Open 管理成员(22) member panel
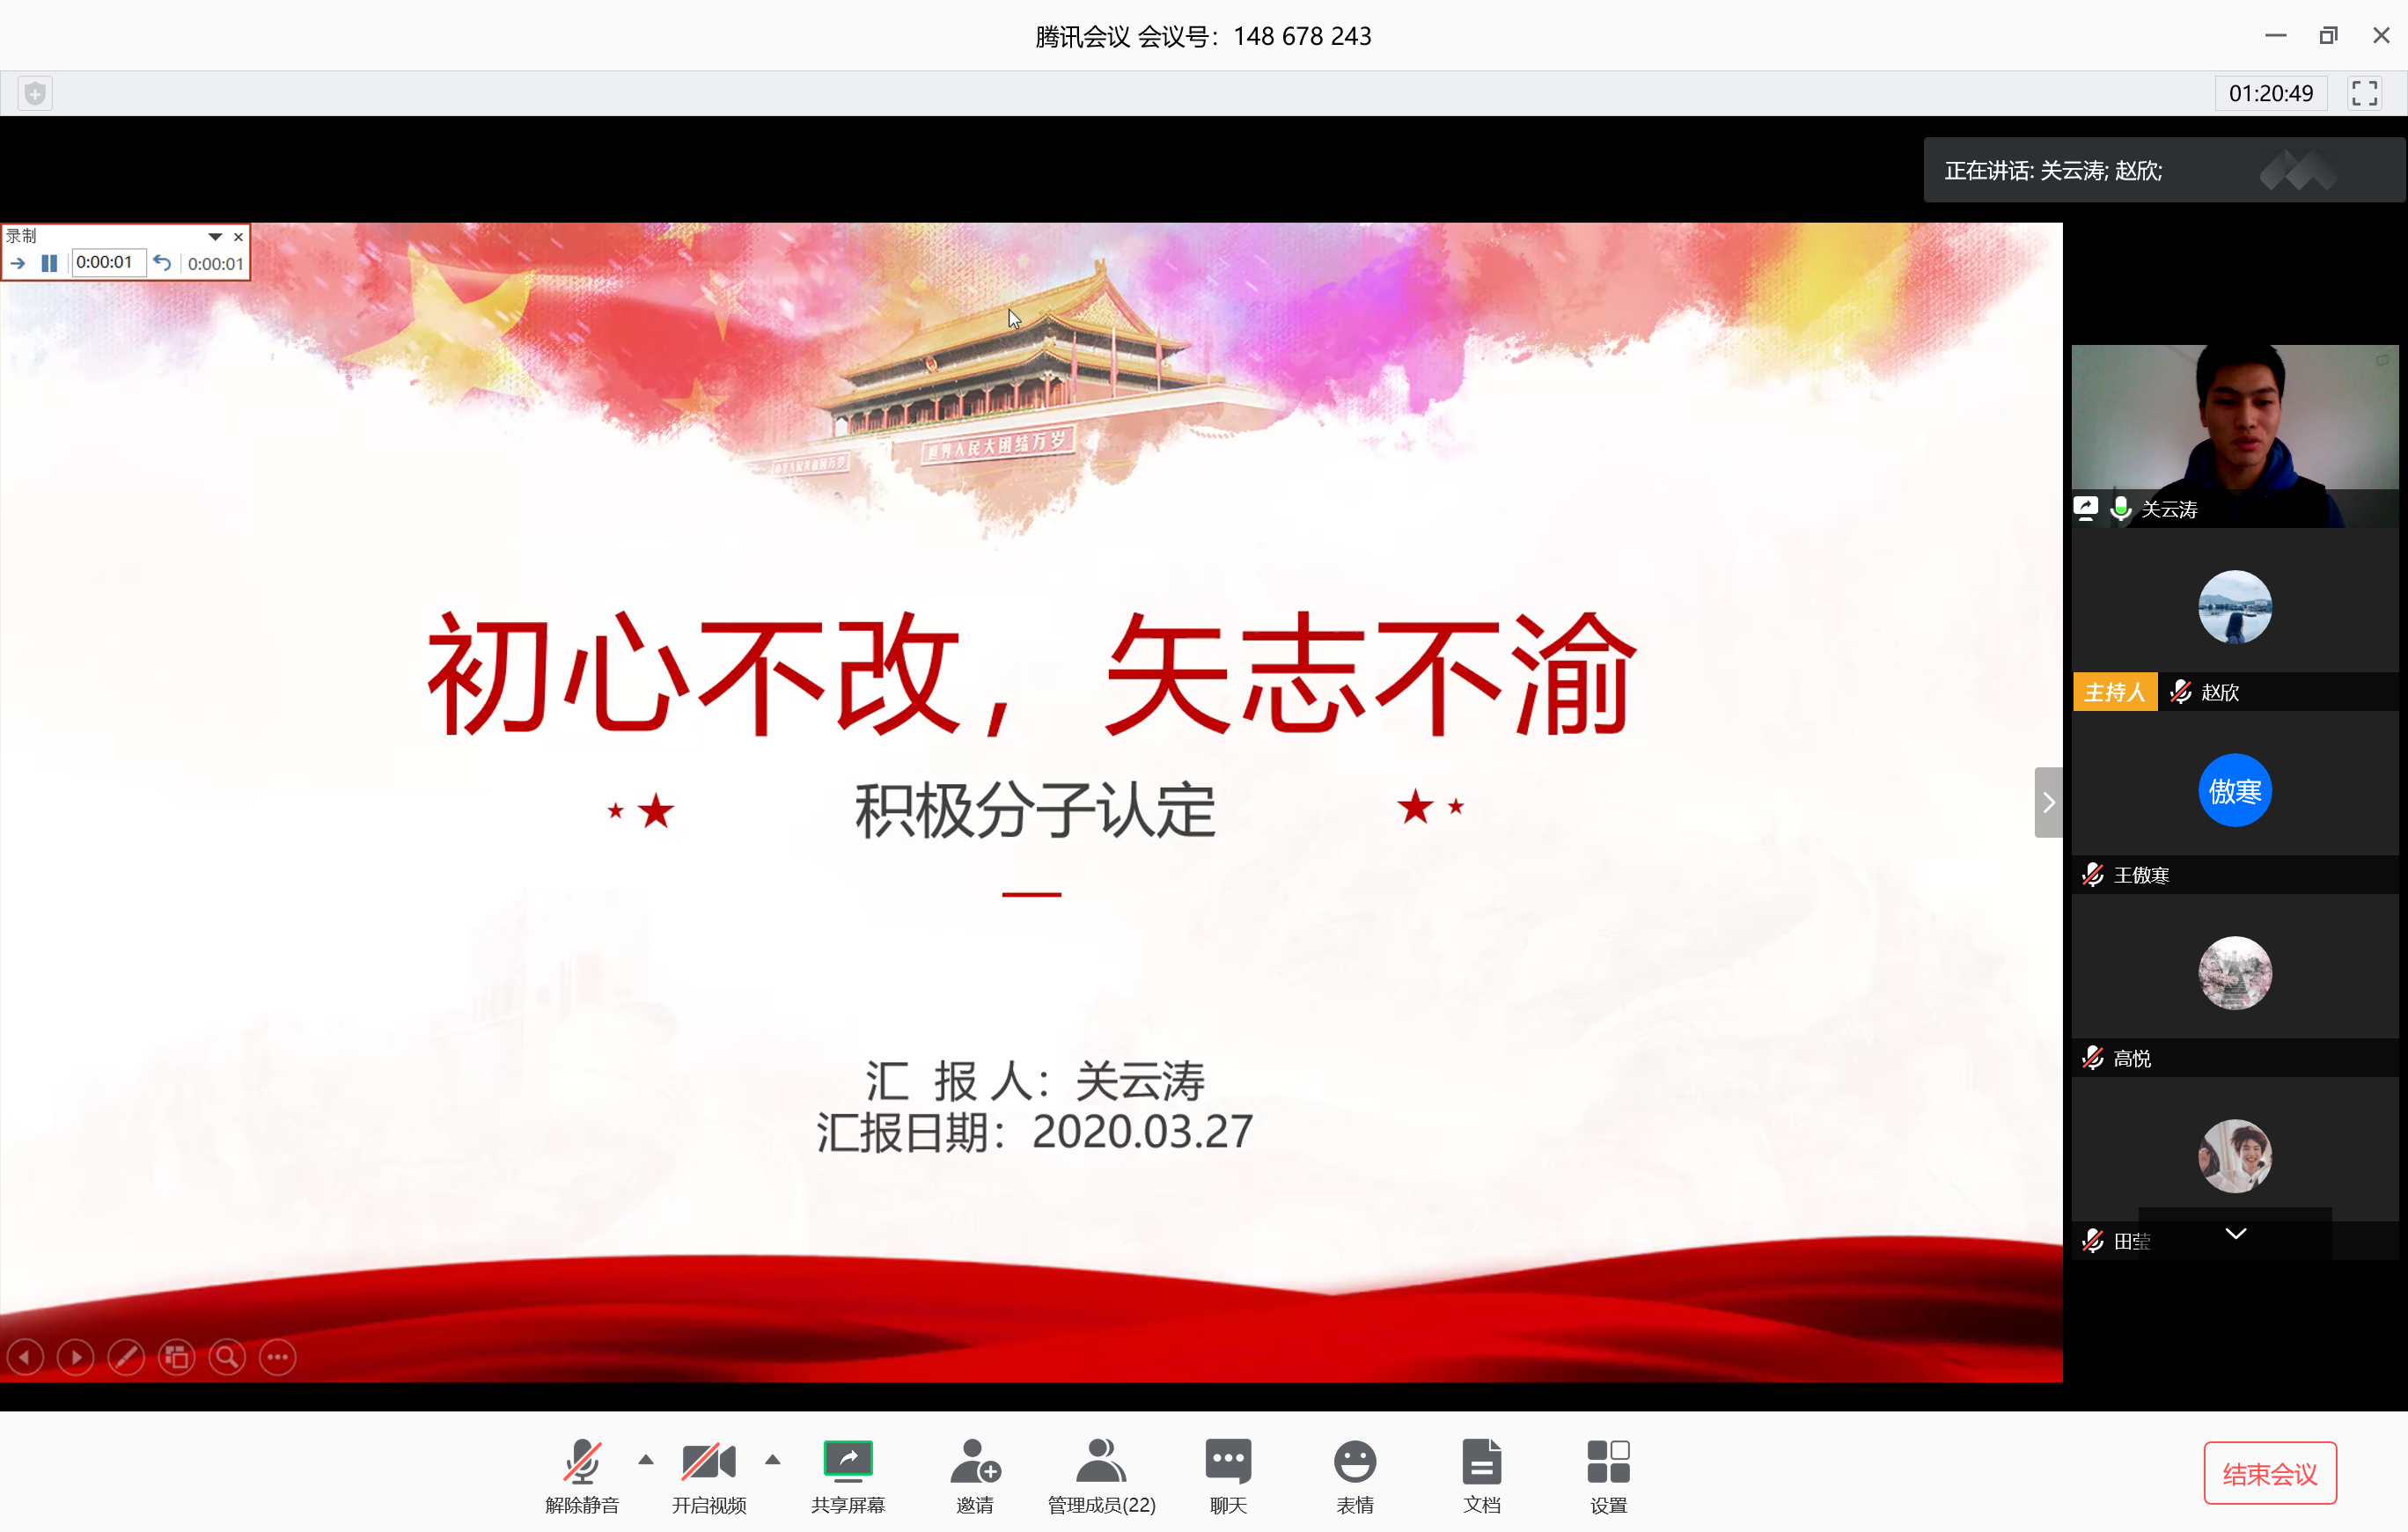2408x1532 pixels. click(x=1101, y=1463)
